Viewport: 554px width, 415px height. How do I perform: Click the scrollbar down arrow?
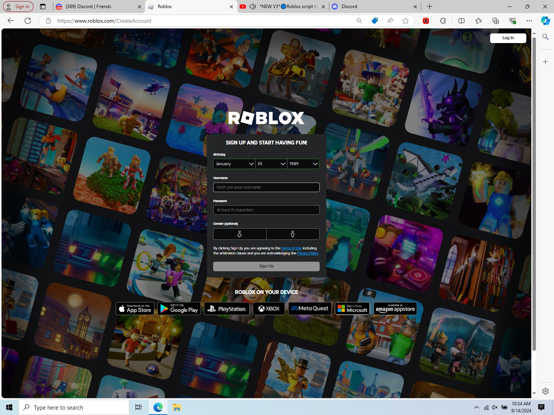(x=534, y=393)
